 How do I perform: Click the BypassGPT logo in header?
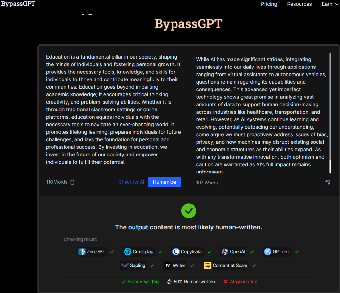point(18,4)
